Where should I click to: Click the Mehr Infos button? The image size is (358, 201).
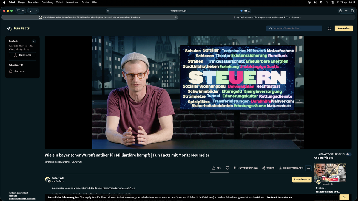(x=22, y=55)
